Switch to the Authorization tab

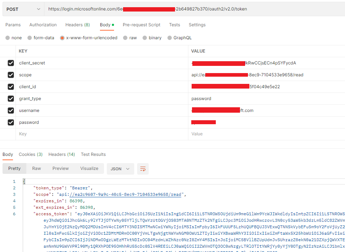tap(43, 25)
